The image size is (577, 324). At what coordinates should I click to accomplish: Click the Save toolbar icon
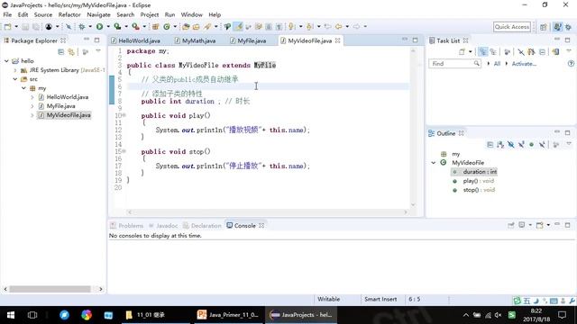[x=25, y=26]
